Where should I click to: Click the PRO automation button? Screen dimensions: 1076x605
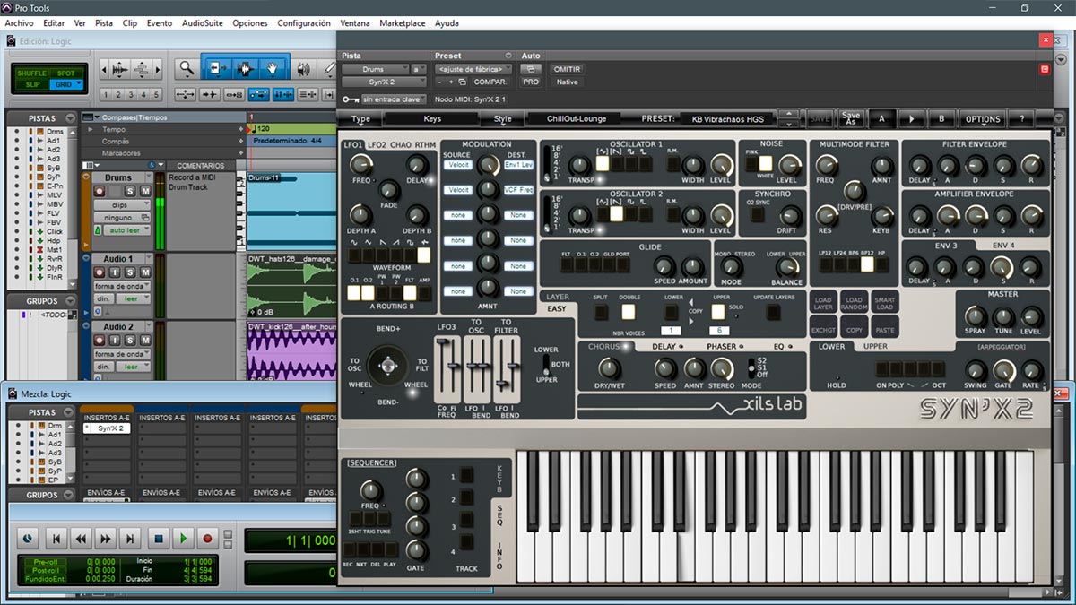coord(531,82)
